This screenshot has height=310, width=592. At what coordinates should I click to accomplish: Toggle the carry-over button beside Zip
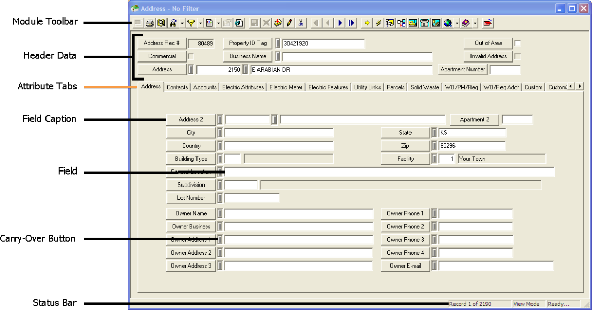(x=434, y=146)
